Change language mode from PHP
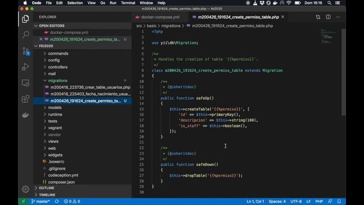 319,202
